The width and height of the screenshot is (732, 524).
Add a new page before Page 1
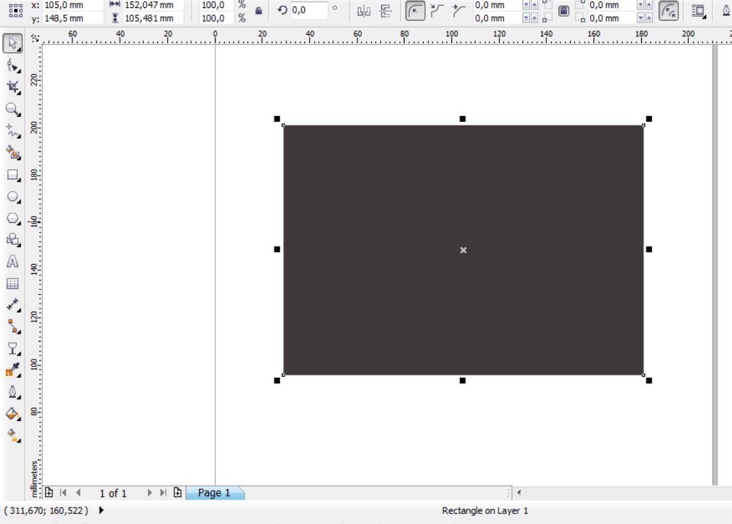[48, 493]
